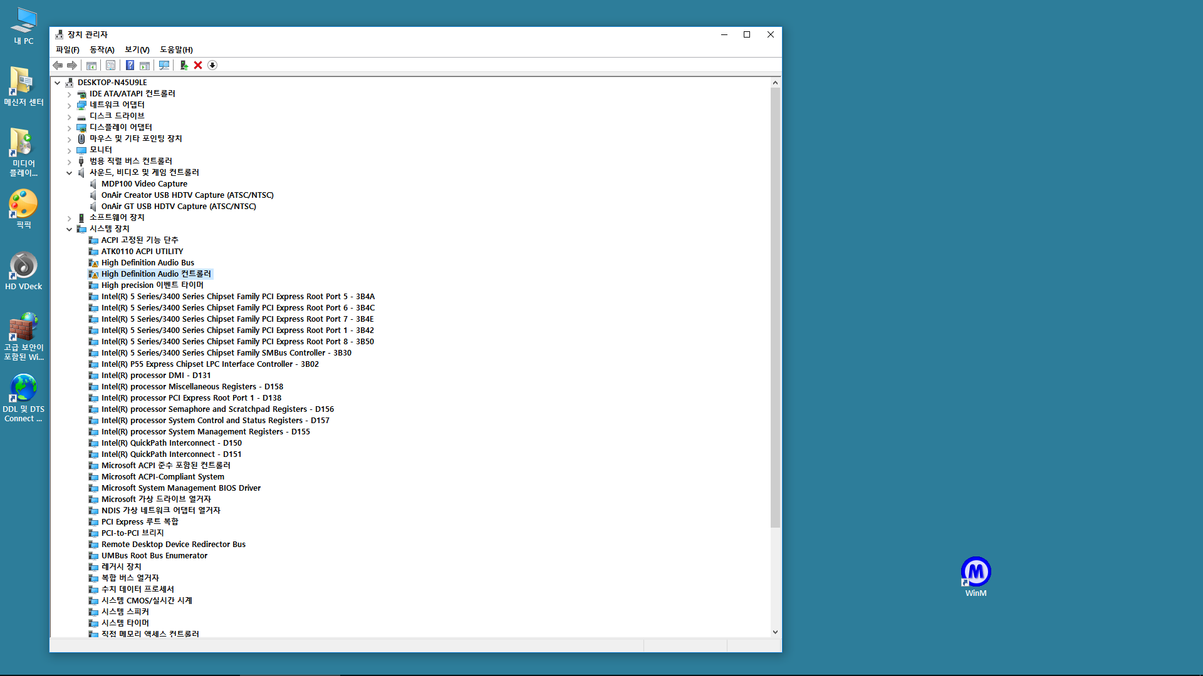This screenshot has height=676, width=1203.
Task: Toggle the console tree pane icon
Action: point(91,65)
